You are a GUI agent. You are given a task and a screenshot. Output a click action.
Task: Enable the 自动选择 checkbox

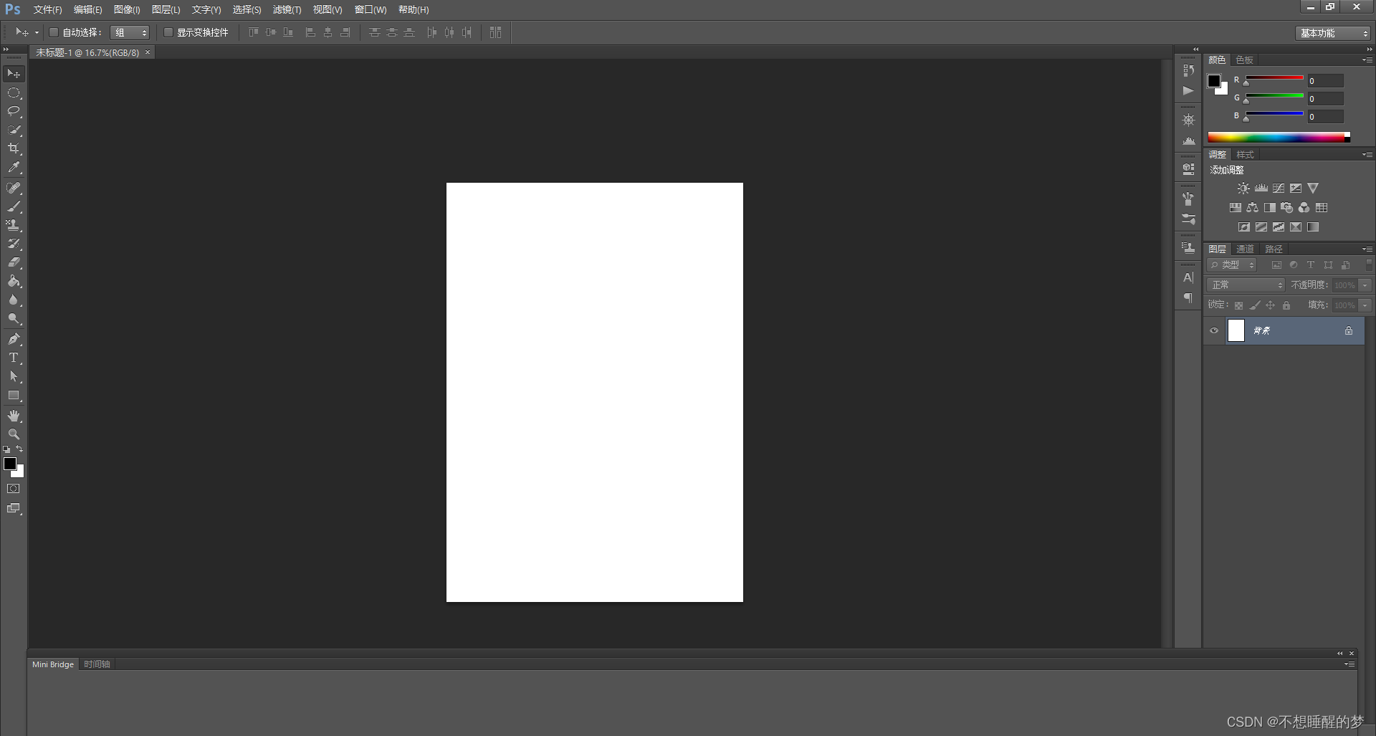(x=54, y=32)
